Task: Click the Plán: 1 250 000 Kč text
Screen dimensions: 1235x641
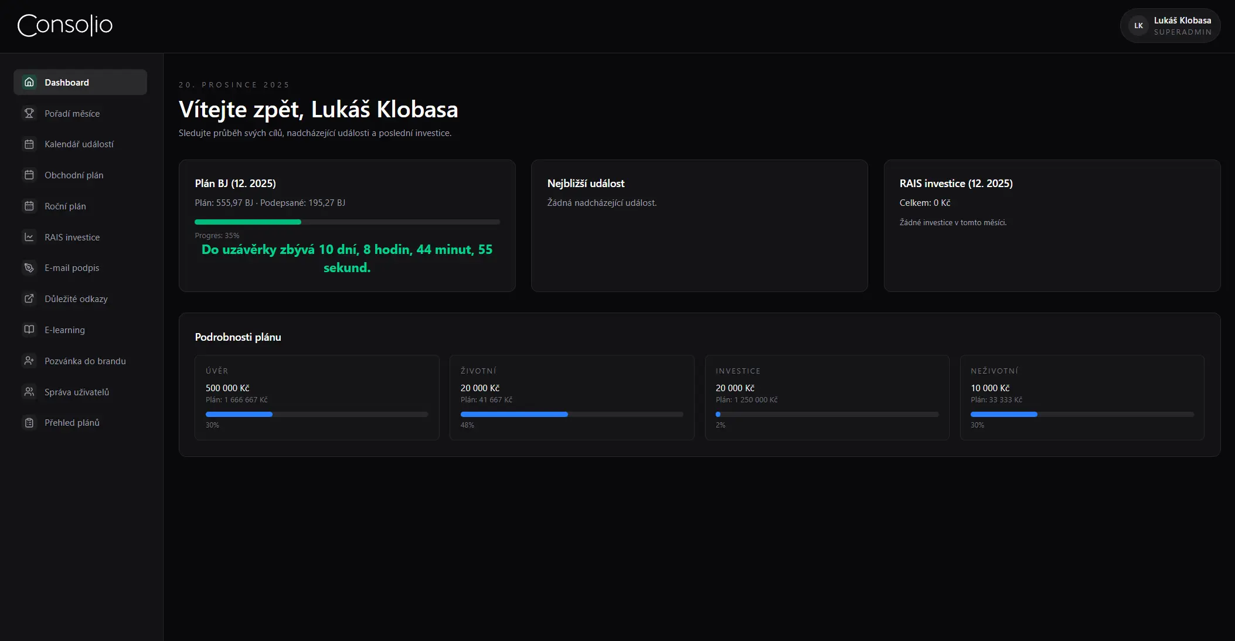Action: [747, 400]
